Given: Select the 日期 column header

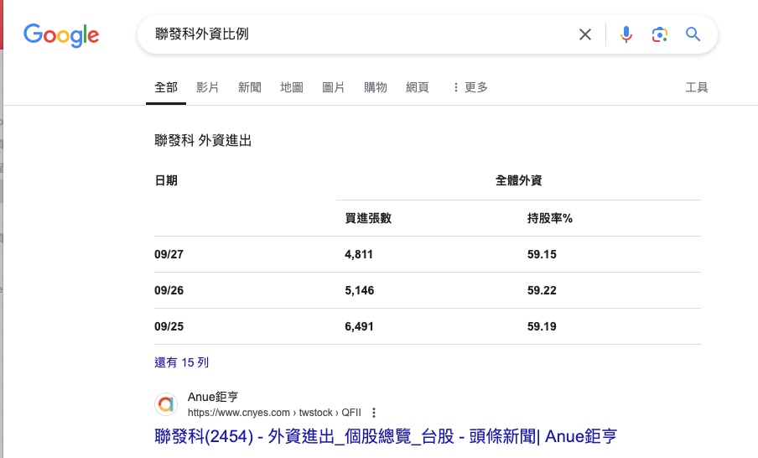Looking at the screenshot, I should 166,181.
